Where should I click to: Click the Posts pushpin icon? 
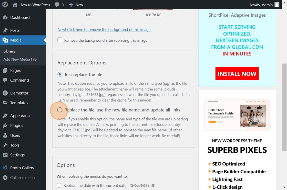(x=5, y=30)
